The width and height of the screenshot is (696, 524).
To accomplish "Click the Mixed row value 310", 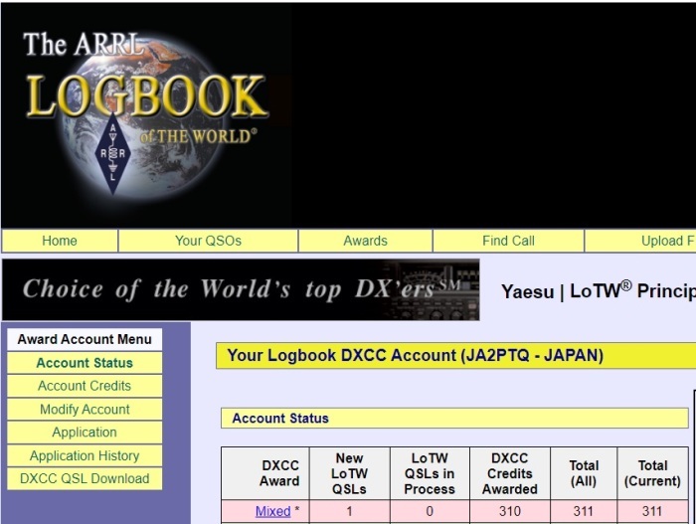I will [x=510, y=511].
